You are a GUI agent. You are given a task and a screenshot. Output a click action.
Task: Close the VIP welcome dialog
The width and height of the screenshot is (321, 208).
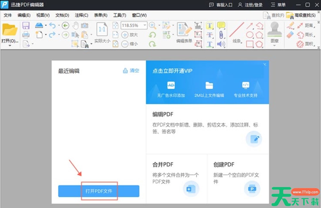265,64
